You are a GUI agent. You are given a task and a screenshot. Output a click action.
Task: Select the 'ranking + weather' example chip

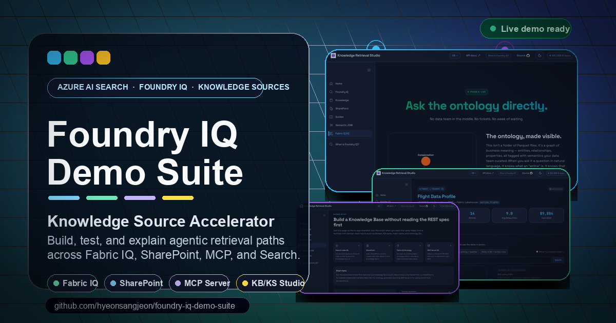(x=469, y=252)
